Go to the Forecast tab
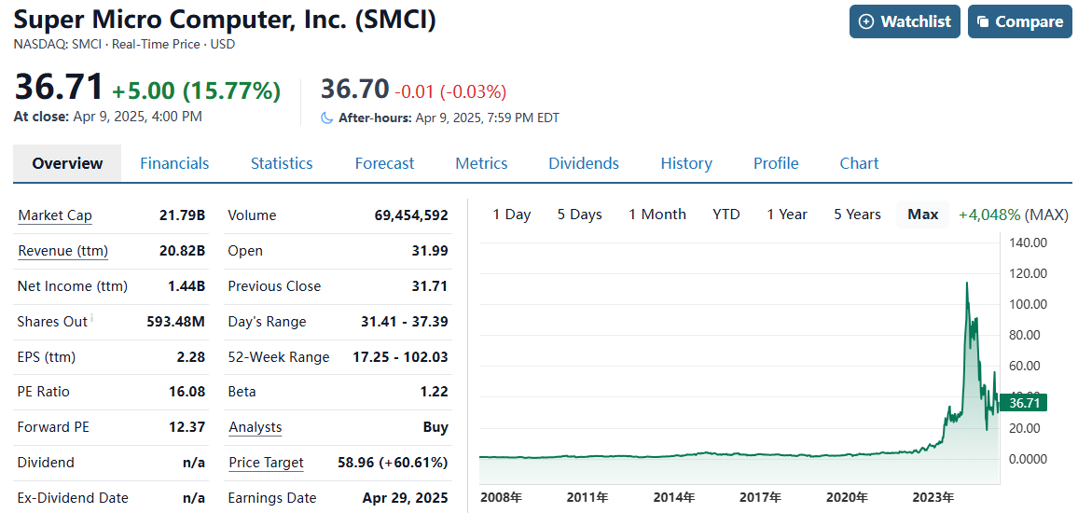The height and width of the screenshot is (513, 1078). (x=384, y=163)
